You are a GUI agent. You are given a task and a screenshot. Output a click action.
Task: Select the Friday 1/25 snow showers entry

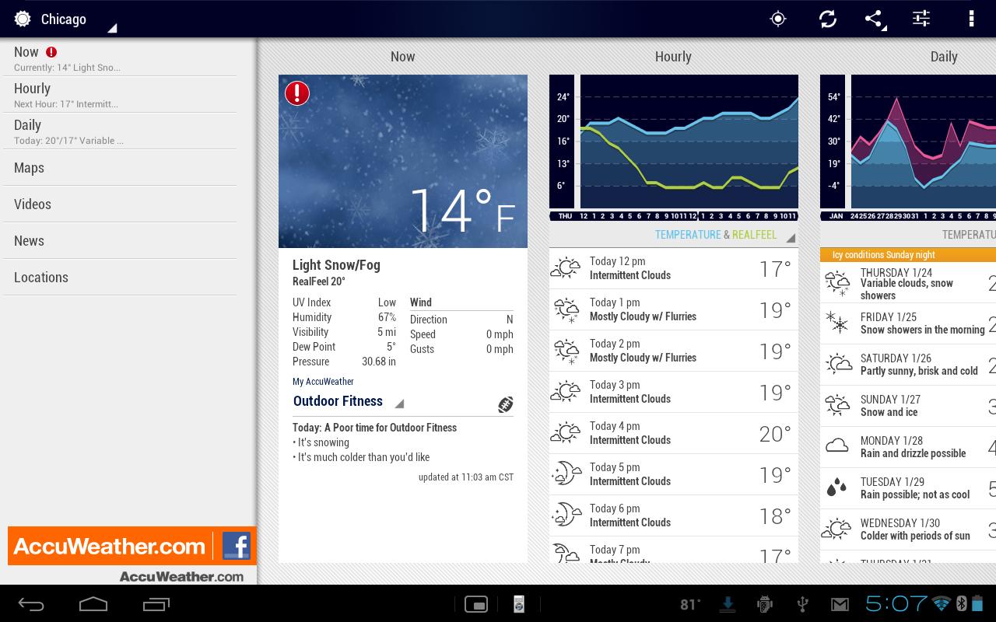click(907, 323)
